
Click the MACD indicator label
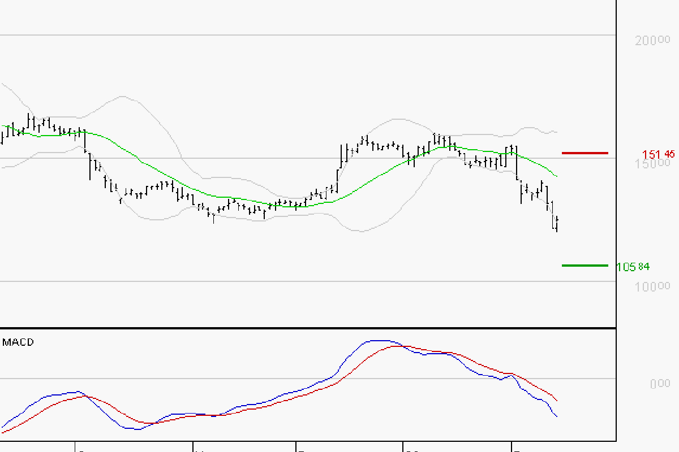[18, 342]
